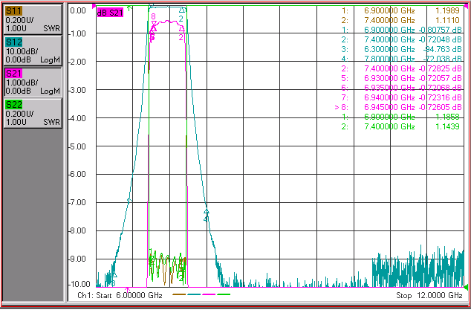Click teal marker 2 triangle near passband top
The width and height of the screenshot is (471, 310).
[182, 10]
